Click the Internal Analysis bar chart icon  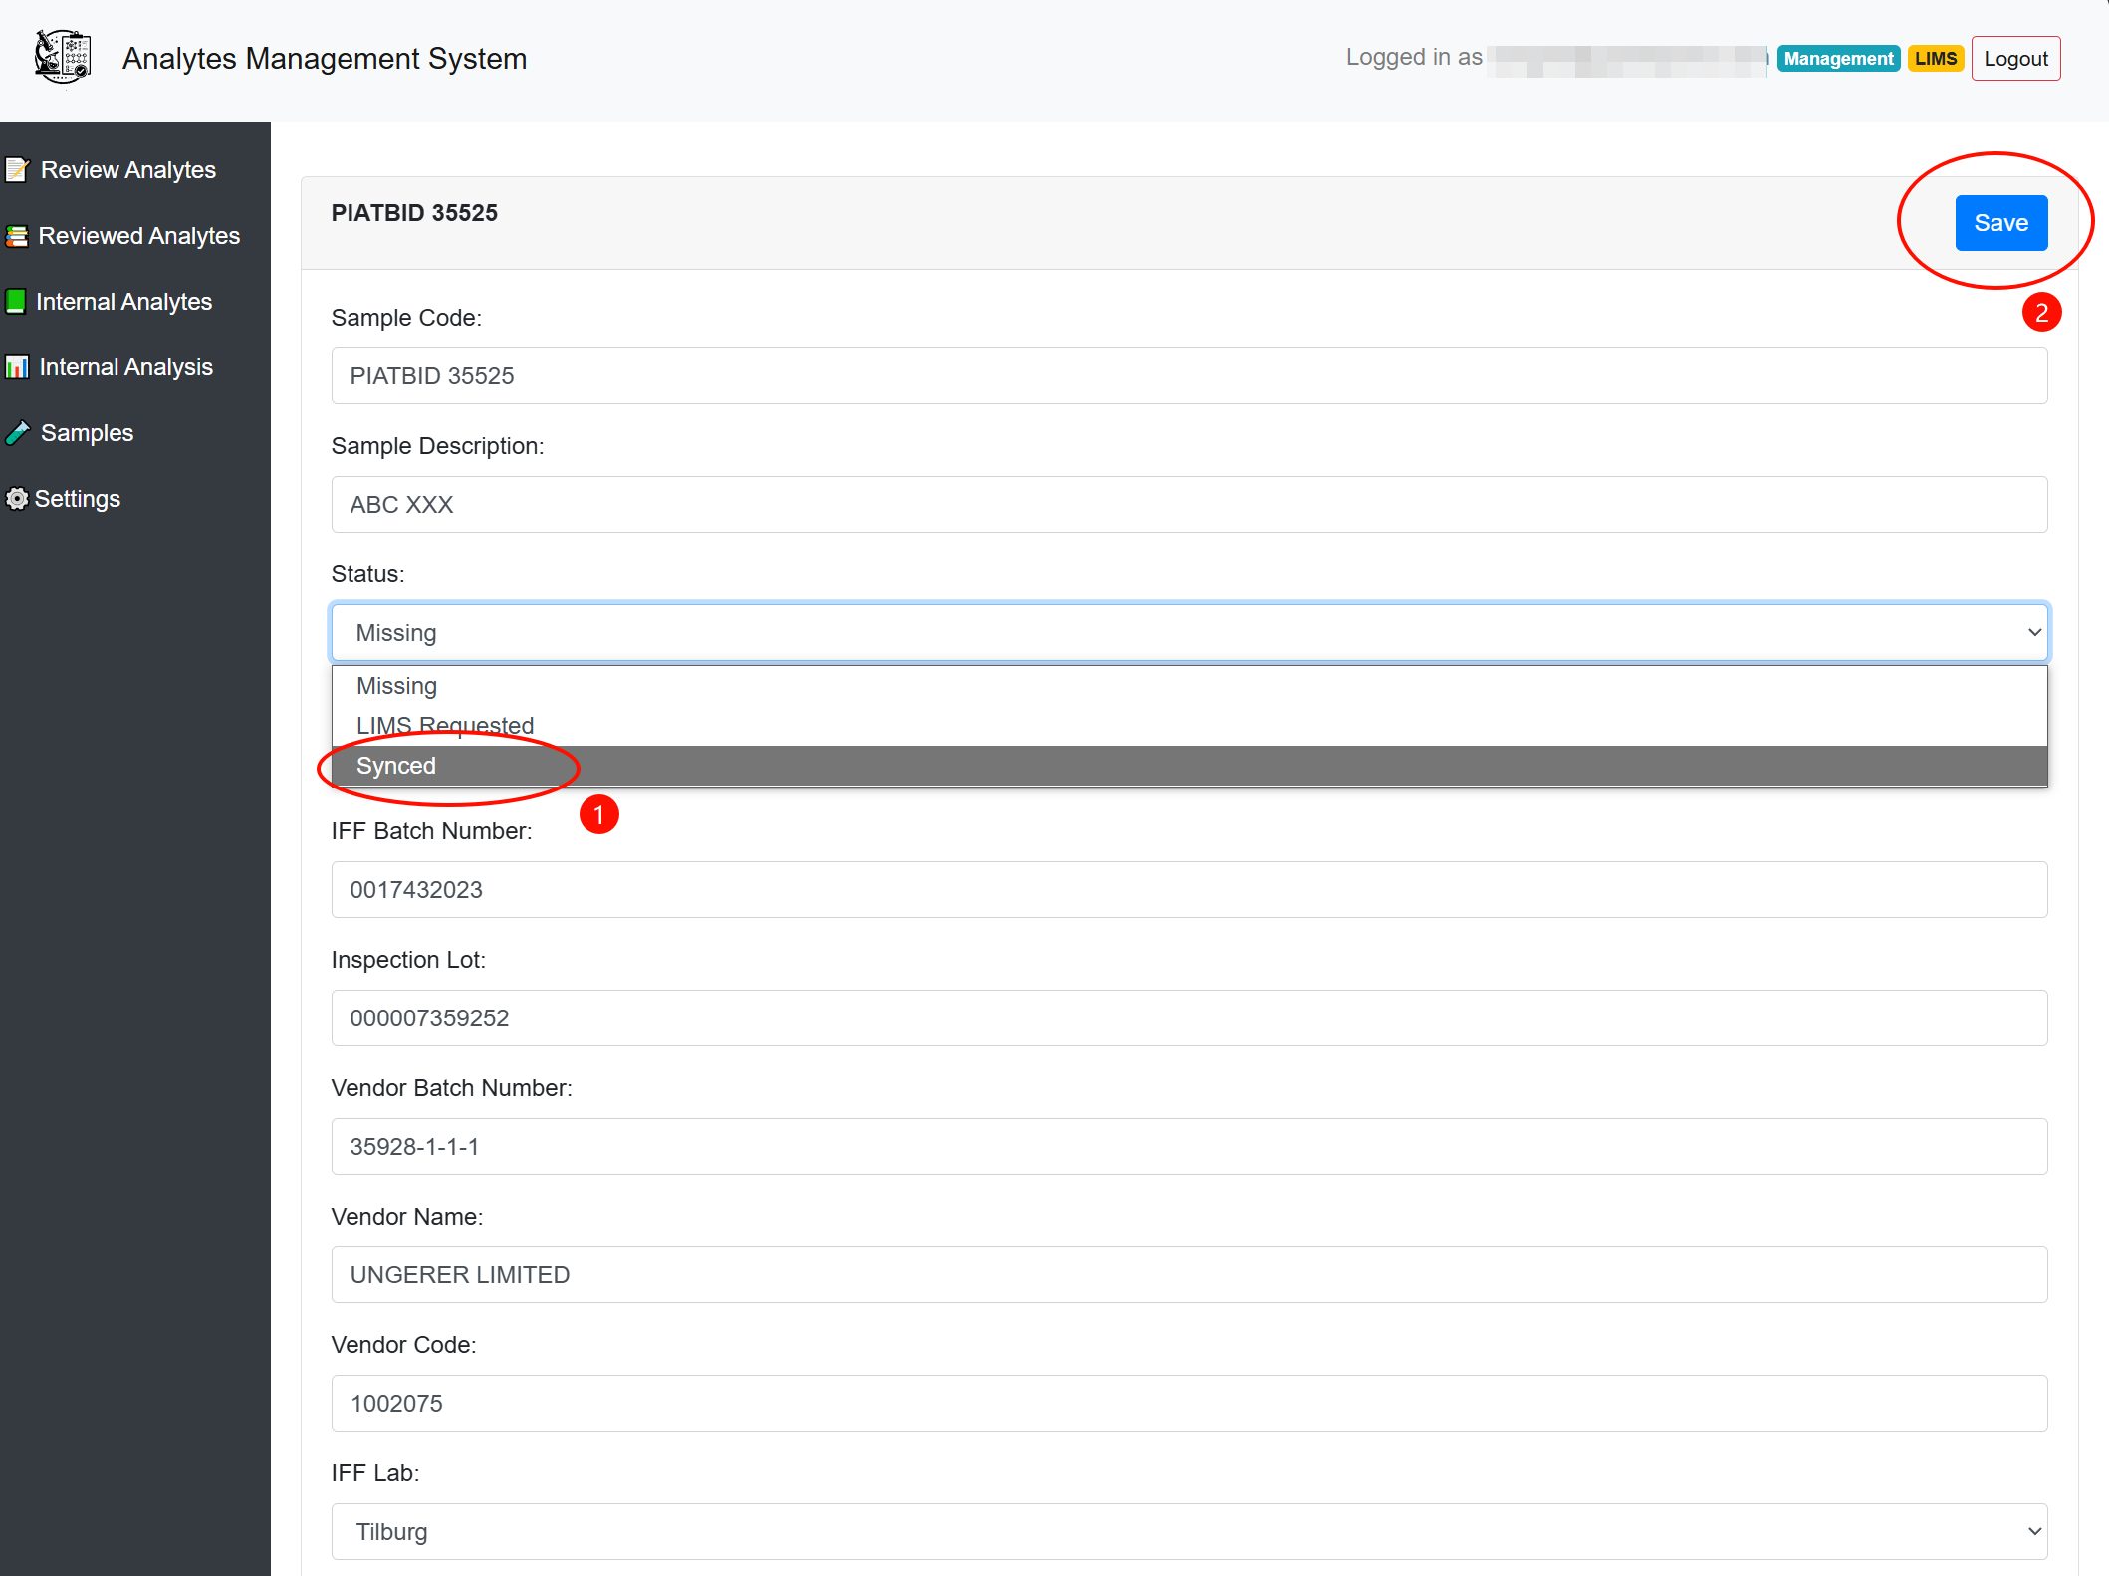[17, 367]
